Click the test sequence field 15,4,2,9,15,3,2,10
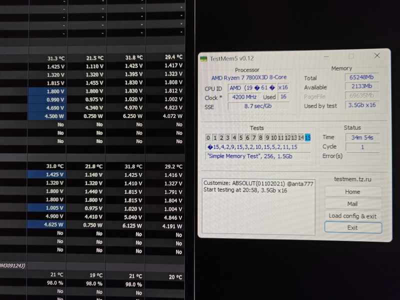400x300 pixels. pos(258,147)
